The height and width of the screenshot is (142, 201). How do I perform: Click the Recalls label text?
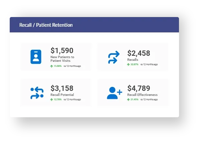coord(133,60)
